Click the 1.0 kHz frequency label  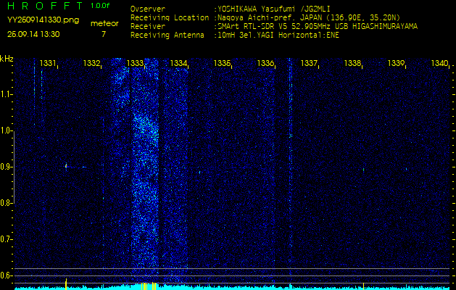[x=6, y=131]
